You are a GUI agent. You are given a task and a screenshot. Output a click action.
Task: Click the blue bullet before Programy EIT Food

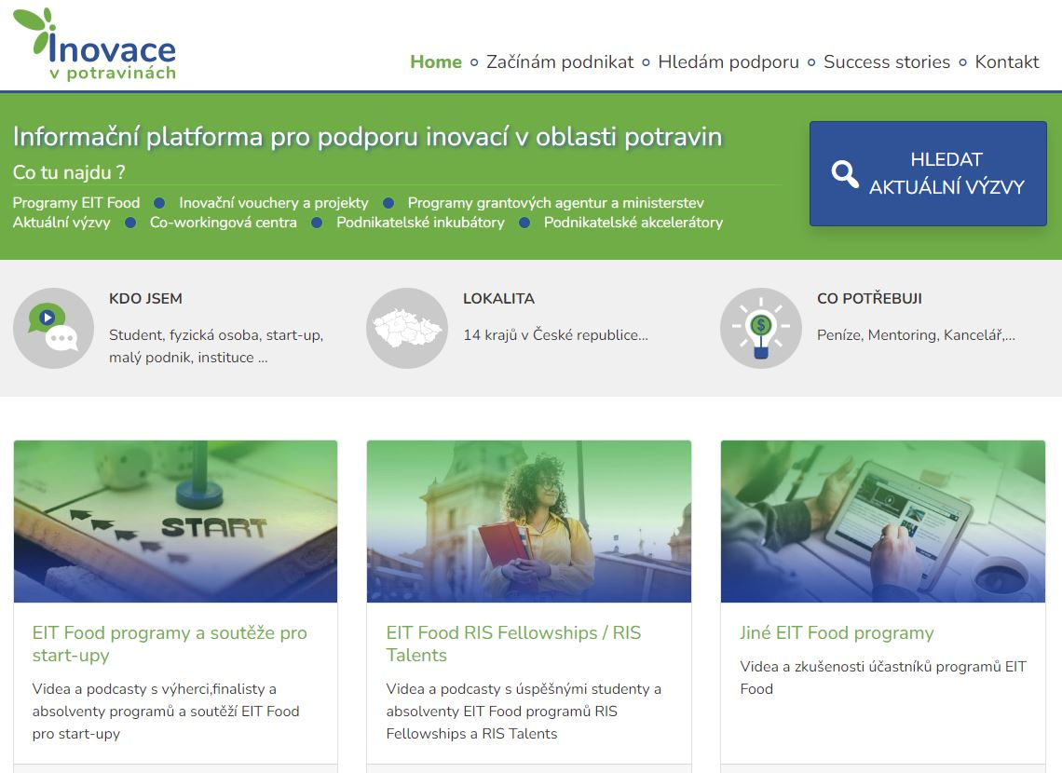160,202
